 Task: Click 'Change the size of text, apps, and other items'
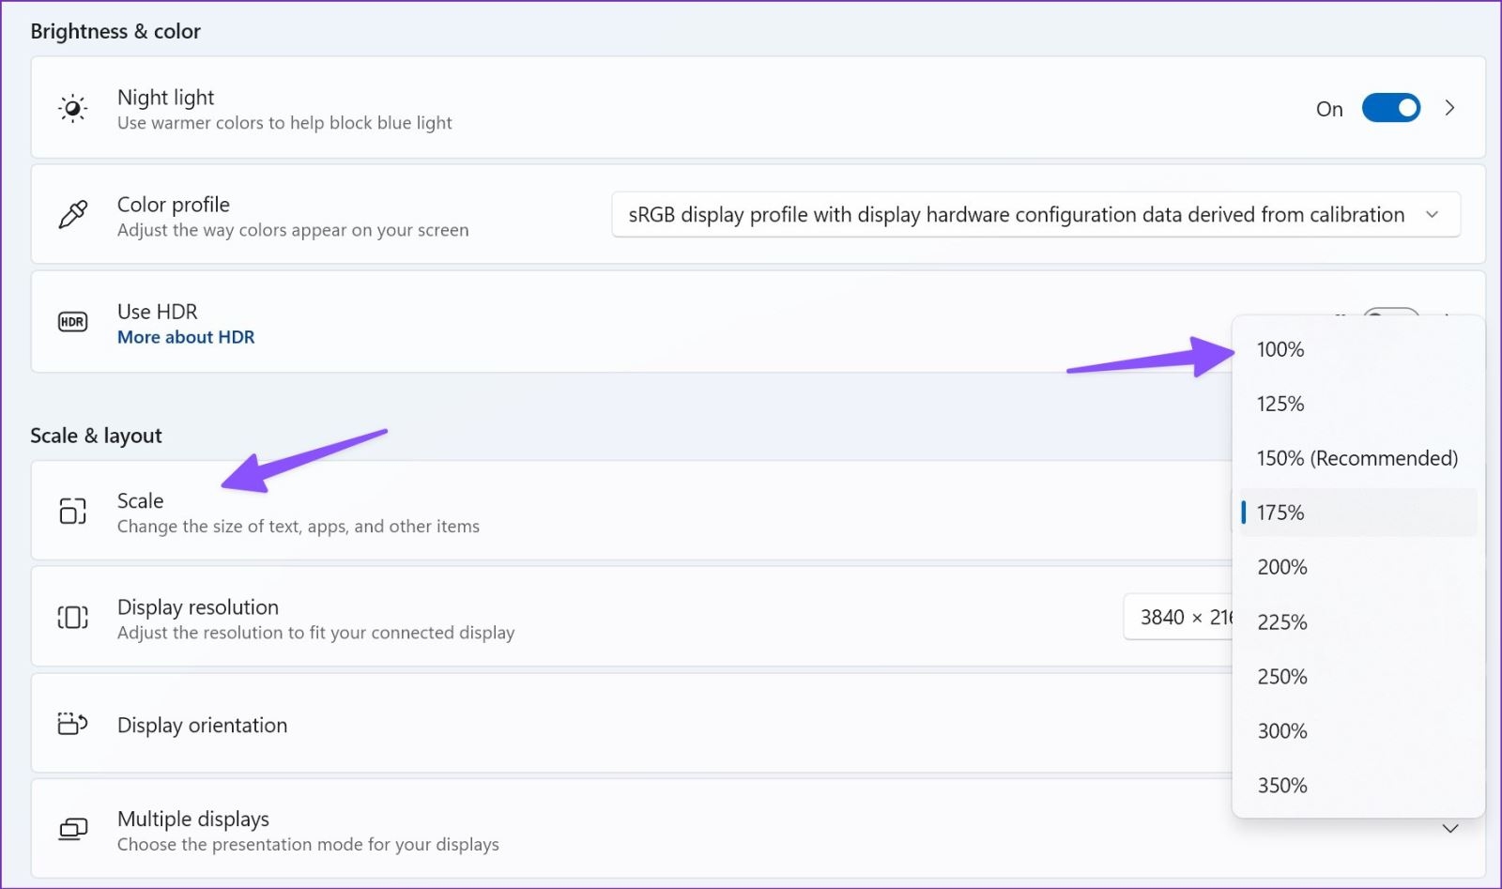tap(299, 527)
